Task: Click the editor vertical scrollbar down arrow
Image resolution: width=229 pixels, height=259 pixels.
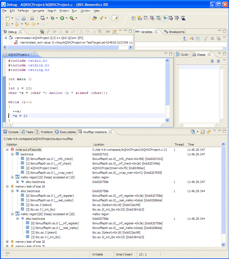Action: coord(167,120)
